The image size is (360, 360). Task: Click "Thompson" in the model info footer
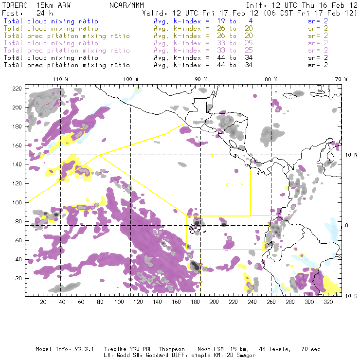[172, 349]
